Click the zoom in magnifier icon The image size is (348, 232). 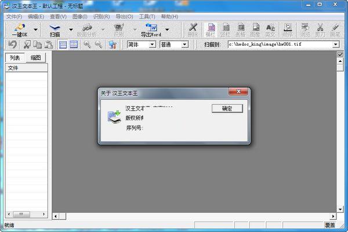coord(87,45)
